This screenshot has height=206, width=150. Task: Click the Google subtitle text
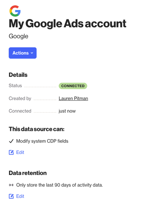coord(19,36)
